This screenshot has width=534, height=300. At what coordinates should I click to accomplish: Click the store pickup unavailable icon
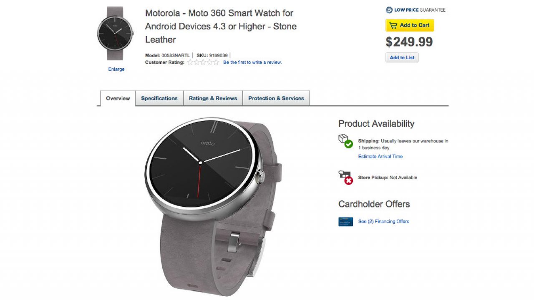(x=345, y=177)
